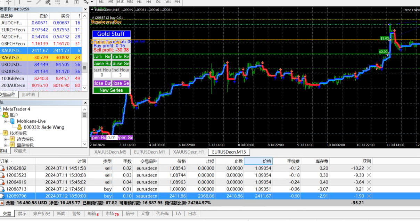Open the arrows tool dropdown in toolbar
420x221 pixels.
point(91,2)
